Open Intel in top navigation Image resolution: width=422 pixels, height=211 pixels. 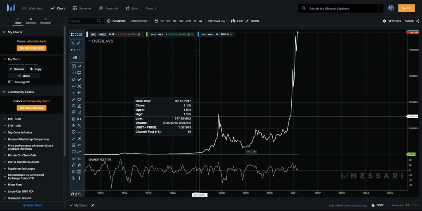click(132, 8)
